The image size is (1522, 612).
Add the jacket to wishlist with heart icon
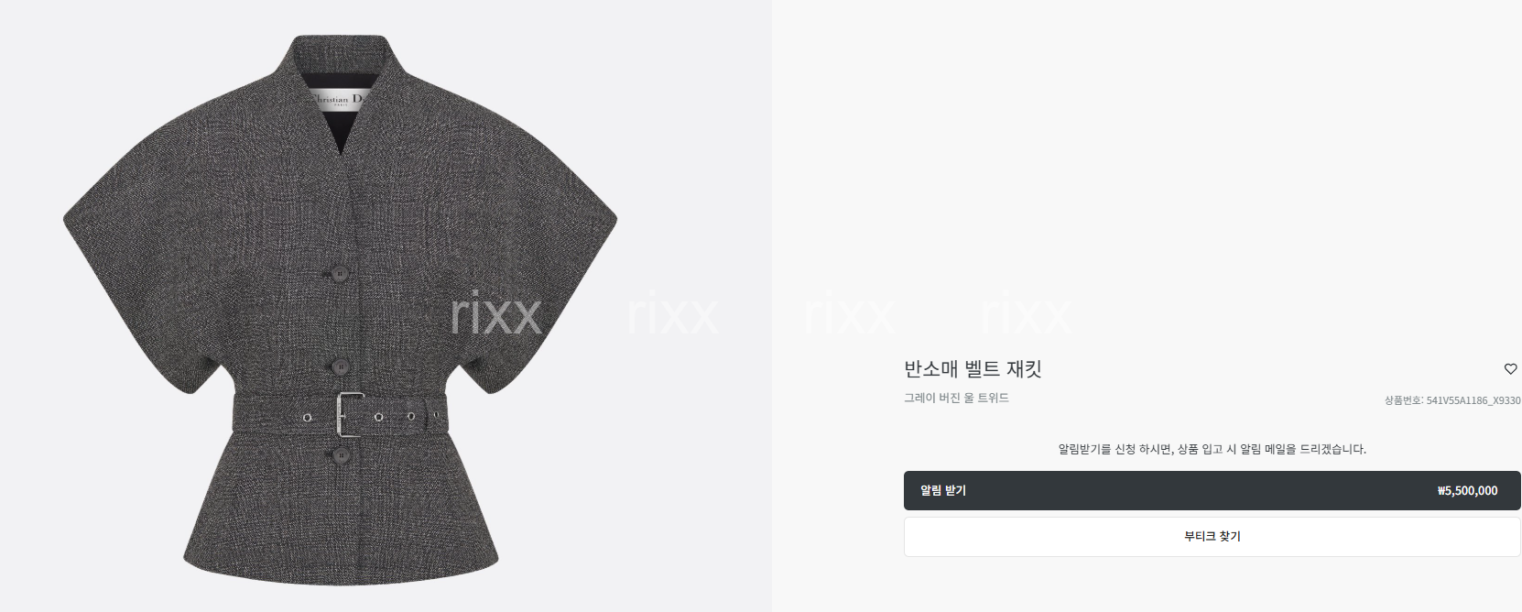coord(1510,369)
